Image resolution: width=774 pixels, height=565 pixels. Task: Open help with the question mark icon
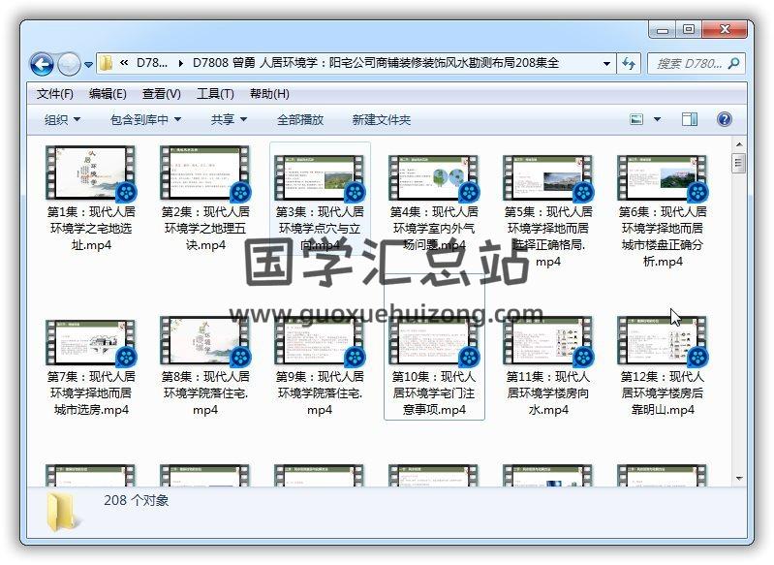(725, 119)
